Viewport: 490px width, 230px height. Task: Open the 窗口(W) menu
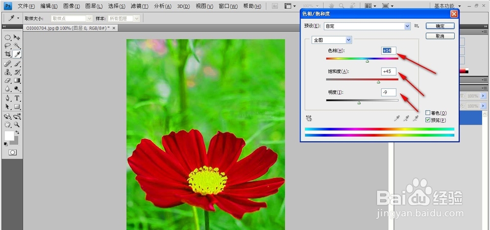(228, 6)
